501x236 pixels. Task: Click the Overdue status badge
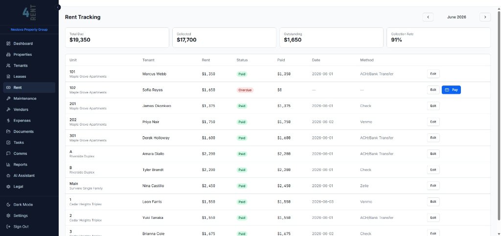(245, 90)
